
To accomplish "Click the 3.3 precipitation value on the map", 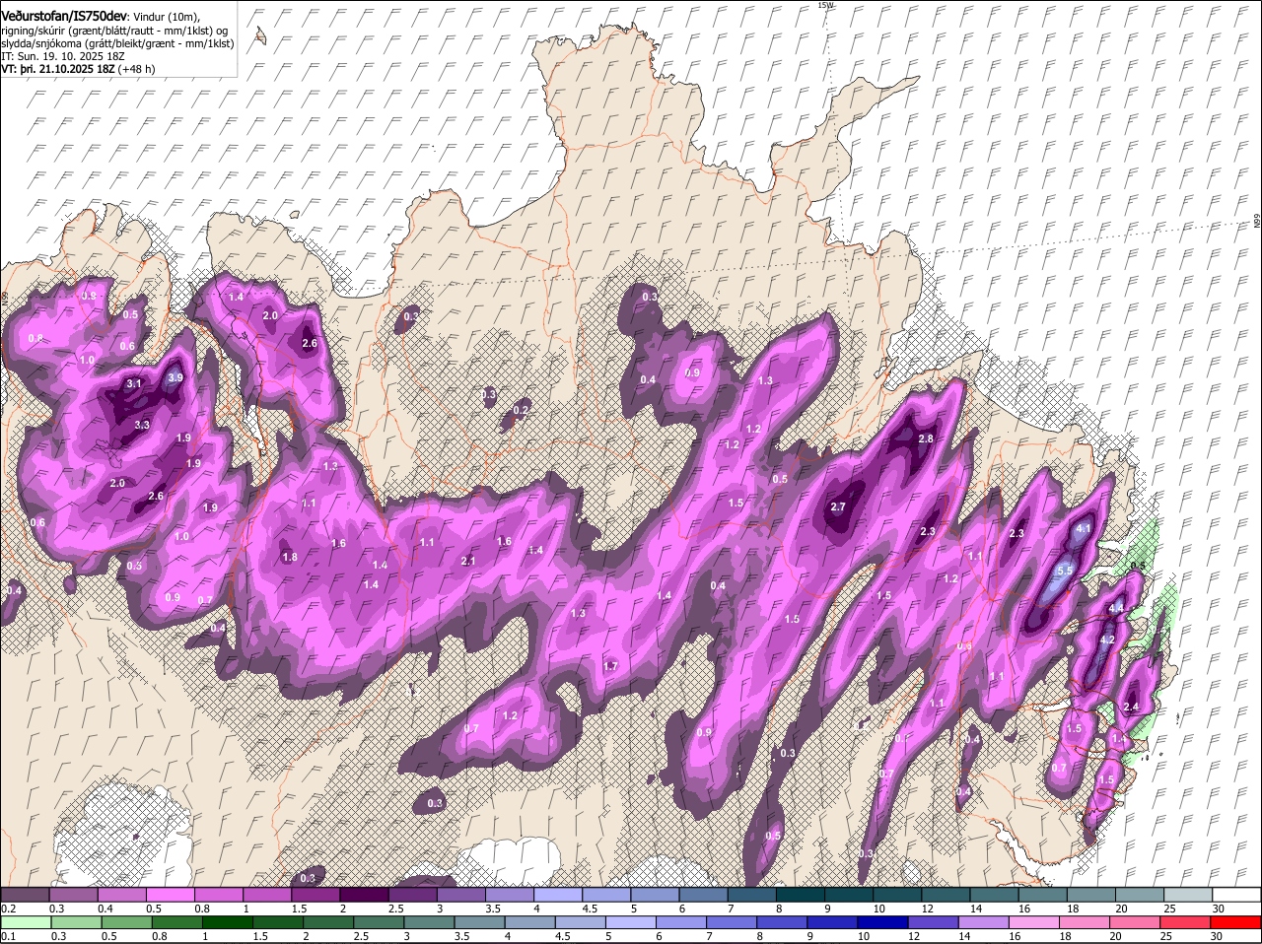I will (141, 426).
